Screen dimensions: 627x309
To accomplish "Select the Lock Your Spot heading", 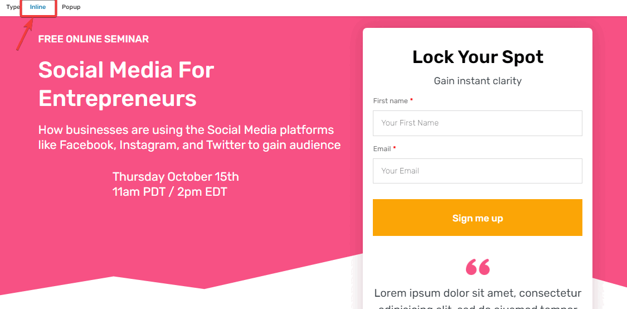I will 478,57.
